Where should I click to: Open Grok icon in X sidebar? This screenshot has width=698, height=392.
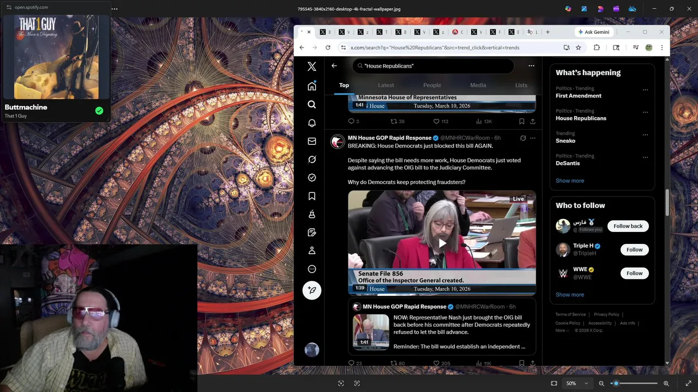pos(312,160)
